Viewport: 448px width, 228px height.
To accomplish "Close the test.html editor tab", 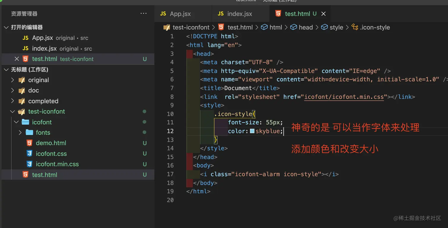I will click(324, 14).
